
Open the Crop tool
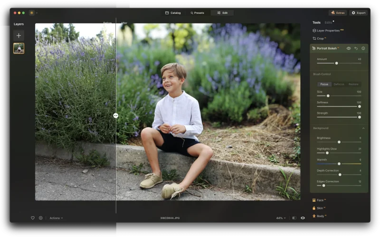coord(319,39)
